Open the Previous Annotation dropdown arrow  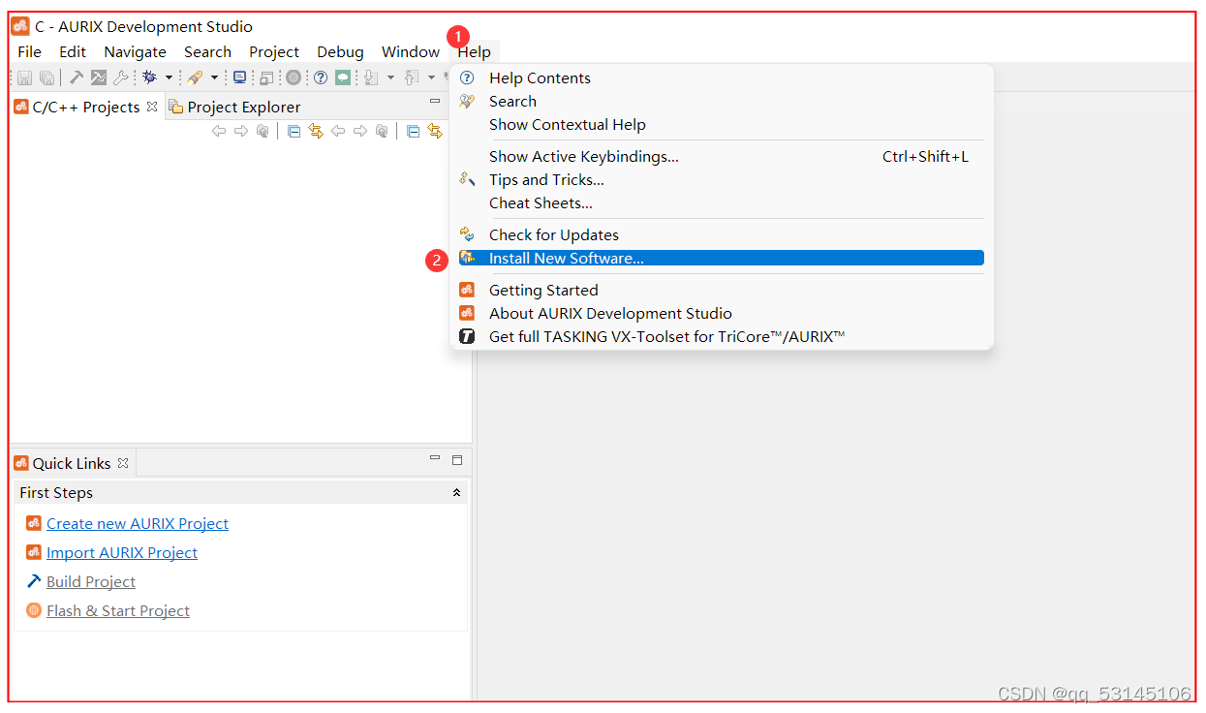(x=431, y=77)
